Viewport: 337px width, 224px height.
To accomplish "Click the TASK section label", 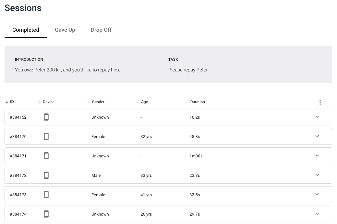I will click(173, 59).
